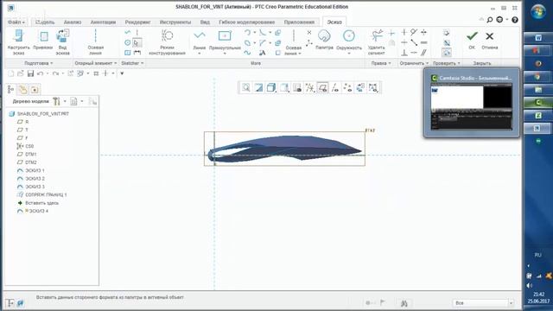Select СОПРЯЖ ГРАНИЦ 1 in the model tree
The image size is (553, 311).
pyautogui.click(x=42, y=194)
